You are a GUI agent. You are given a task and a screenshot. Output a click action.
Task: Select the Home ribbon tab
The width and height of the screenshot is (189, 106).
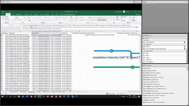pyautogui.click(x=8, y=14)
